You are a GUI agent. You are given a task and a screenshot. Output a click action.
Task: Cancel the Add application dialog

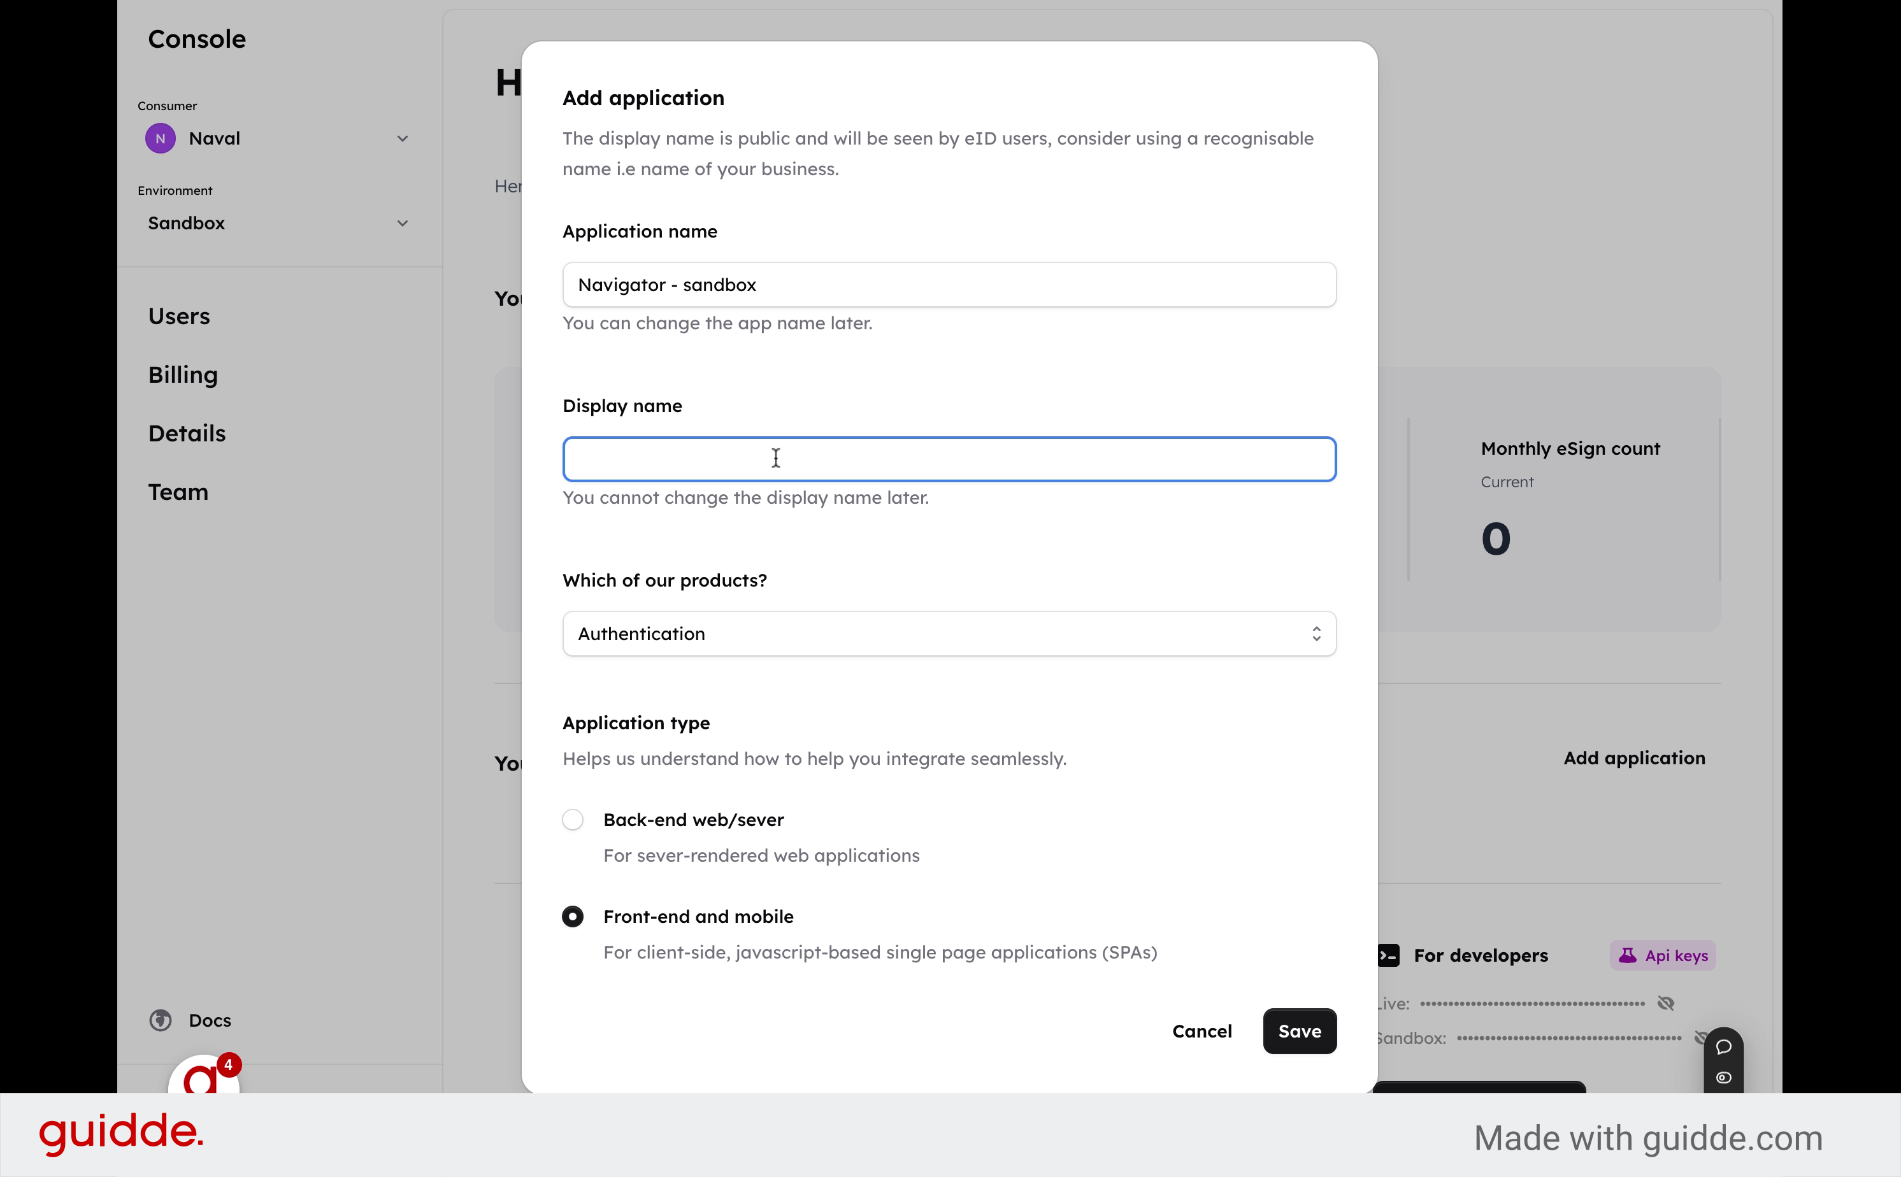[1202, 1031]
